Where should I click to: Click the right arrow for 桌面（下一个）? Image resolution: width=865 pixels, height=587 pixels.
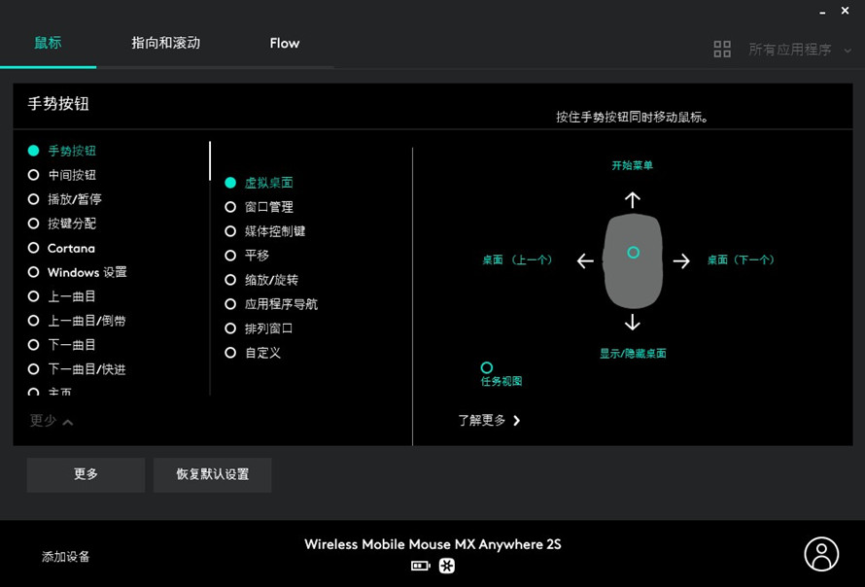(682, 260)
